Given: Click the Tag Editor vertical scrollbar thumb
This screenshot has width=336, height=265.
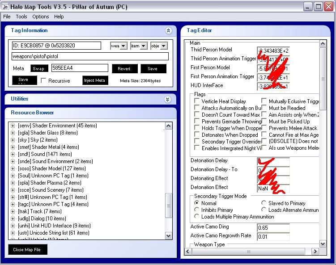Looking at the screenshot, I should 323,79.
